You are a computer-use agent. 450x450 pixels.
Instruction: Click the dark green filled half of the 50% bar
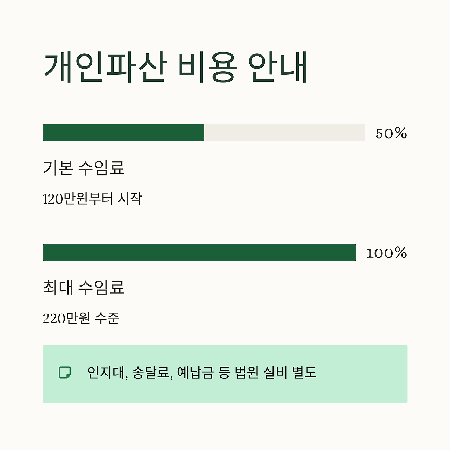point(123,133)
